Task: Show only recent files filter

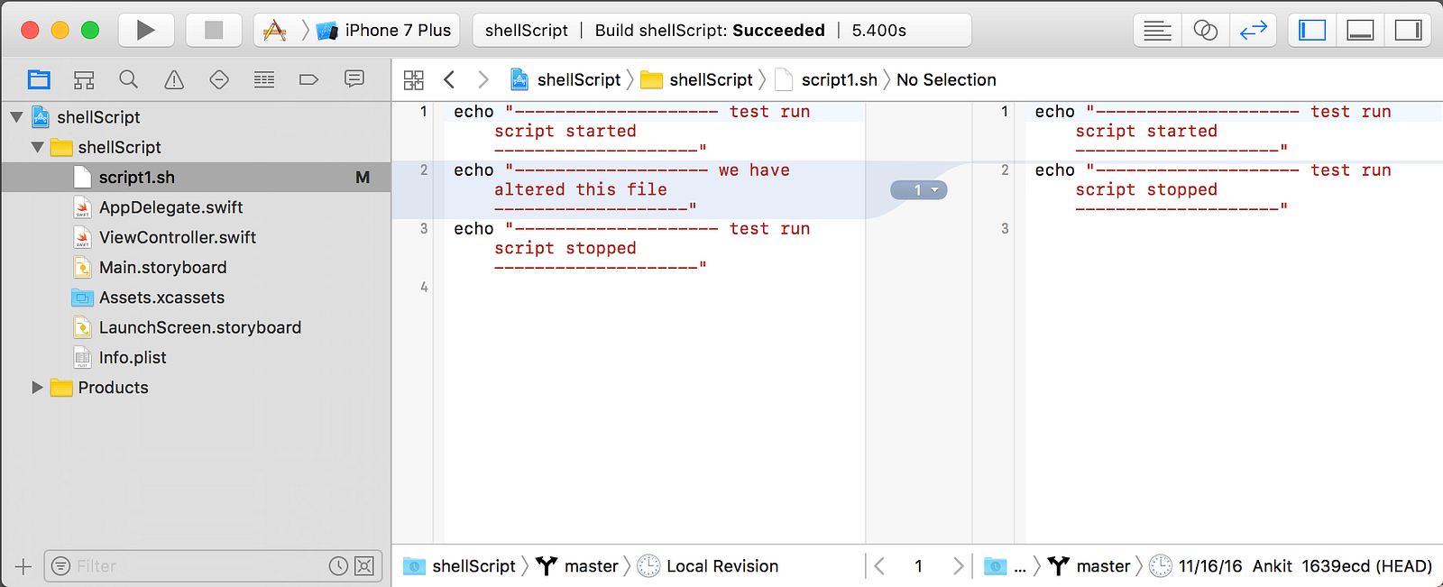Action: (x=338, y=566)
